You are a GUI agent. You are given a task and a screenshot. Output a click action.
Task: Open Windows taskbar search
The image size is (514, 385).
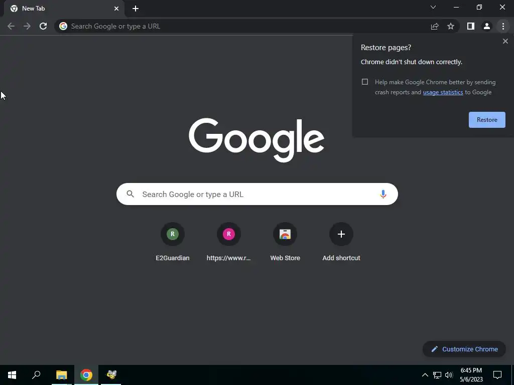click(x=36, y=375)
